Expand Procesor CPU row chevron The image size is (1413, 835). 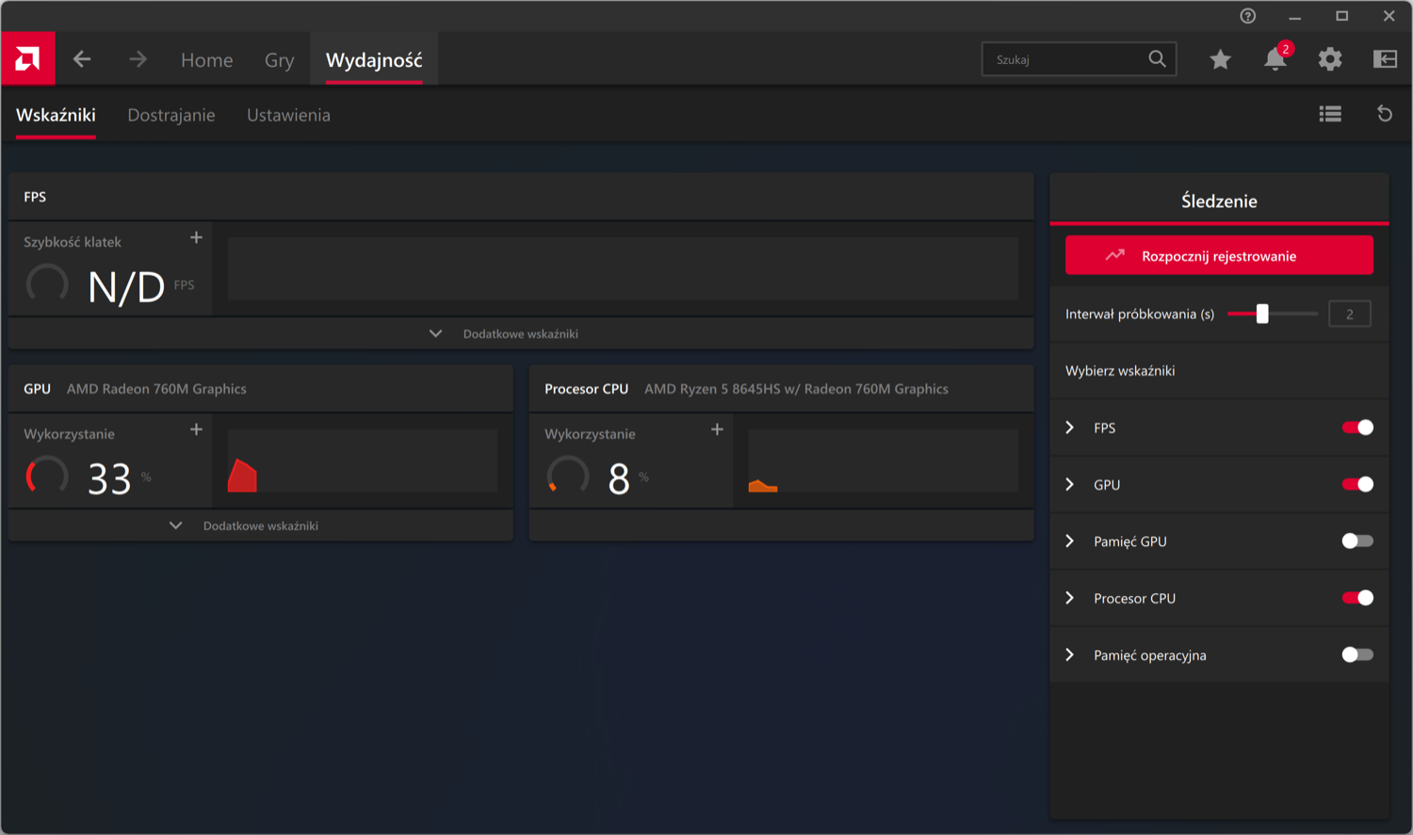pos(1070,598)
